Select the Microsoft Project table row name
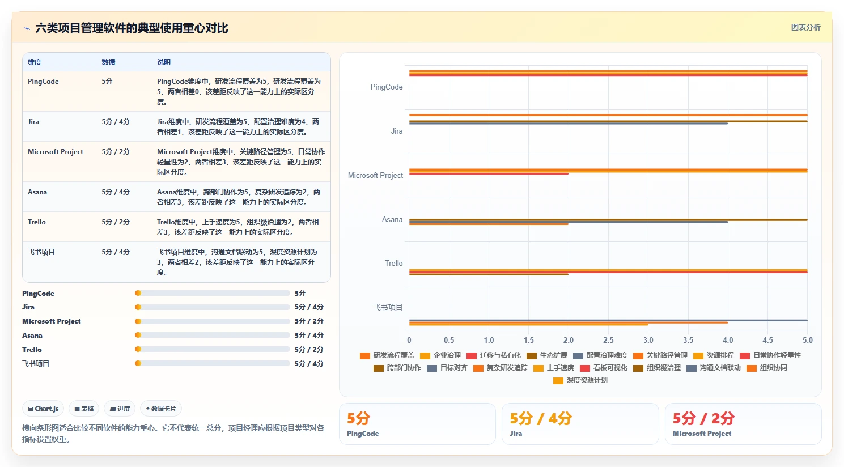 point(56,152)
